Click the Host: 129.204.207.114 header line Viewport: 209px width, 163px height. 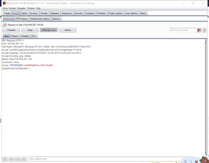[x=12, y=44]
